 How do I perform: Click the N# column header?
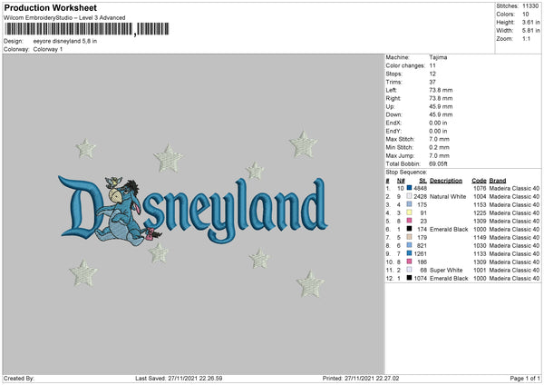pyautogui.click(x=401, y=181)
